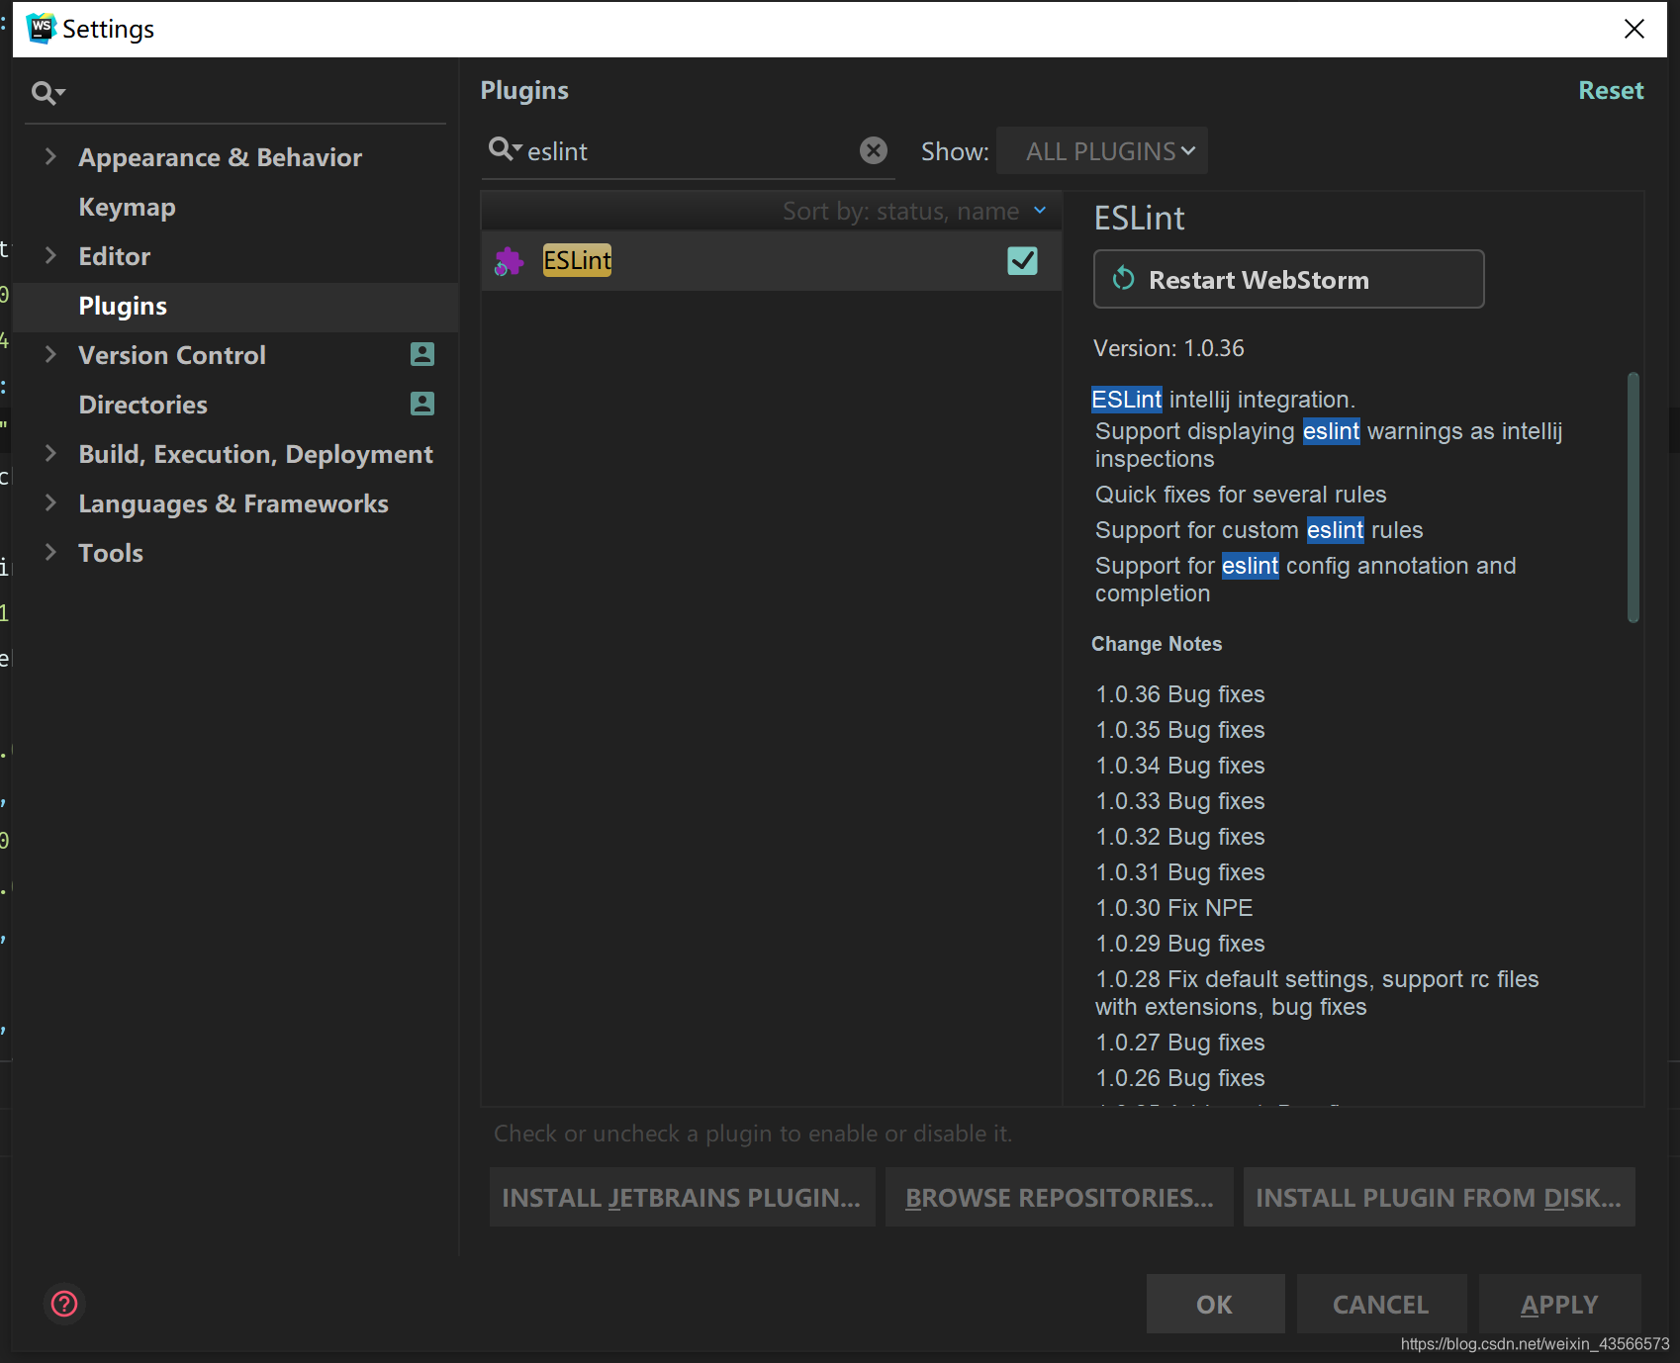Image resolution: width=1680 pixels, height=1363 pixels.
Task: Dismiss dialog with Cancel button
Action: click(1381, 1304)
